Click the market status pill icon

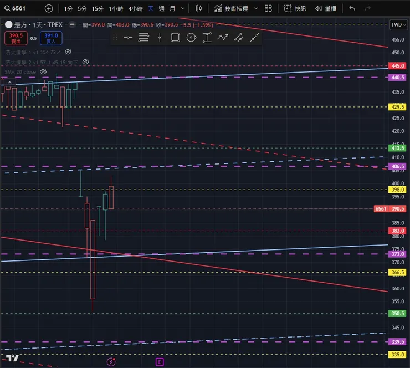point(73,24)
